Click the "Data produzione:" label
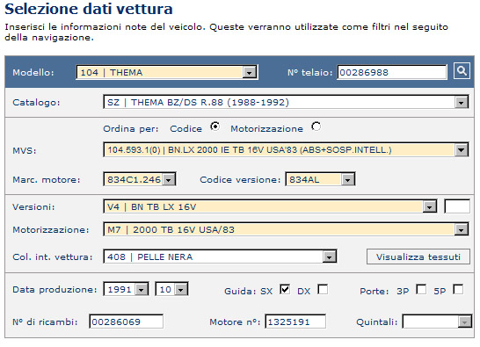Image resolution: width=480 pixels, height=347 pixels. tap(55, 290)
